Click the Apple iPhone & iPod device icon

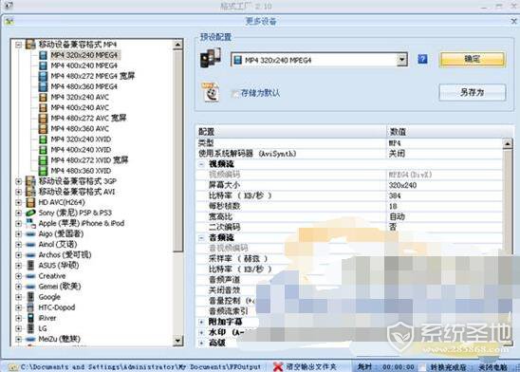pyautogui.click(x=30, y=223)
